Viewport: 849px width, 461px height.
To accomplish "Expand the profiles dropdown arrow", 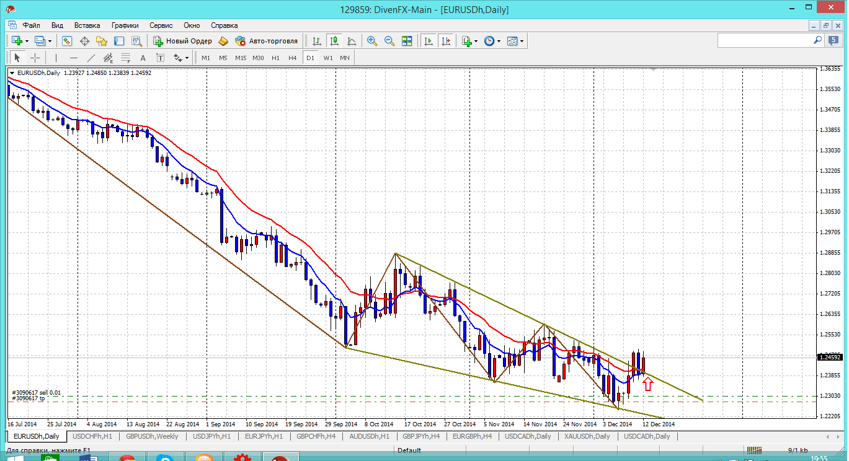I will (x=50, y=41).
